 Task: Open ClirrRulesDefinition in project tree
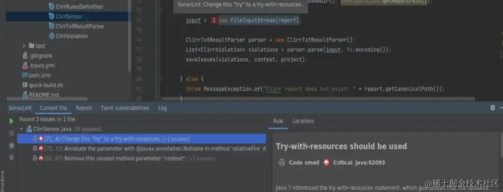click(79, 7)
